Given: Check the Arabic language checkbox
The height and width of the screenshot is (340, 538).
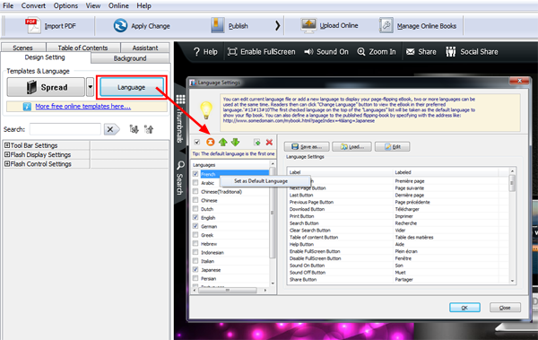Looking at the screenshot, I should (195, 183).
